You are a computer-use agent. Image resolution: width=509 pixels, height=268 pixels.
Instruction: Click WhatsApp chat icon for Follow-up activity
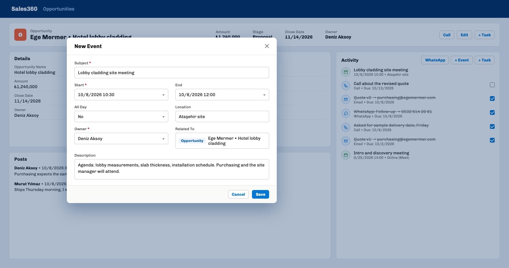[x=346, y=113]
